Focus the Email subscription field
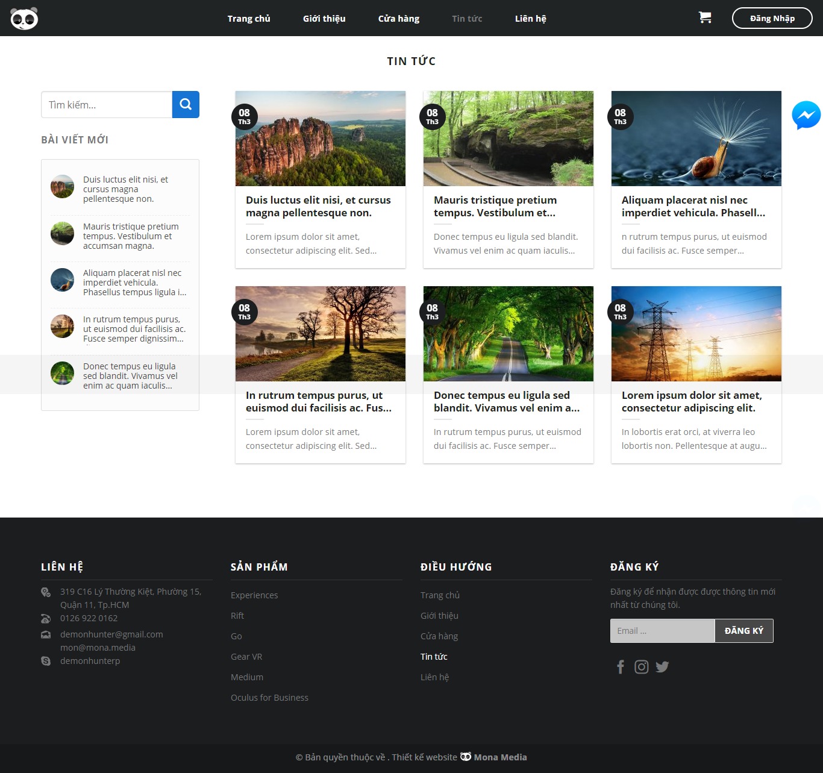 [x=662, y=631]
